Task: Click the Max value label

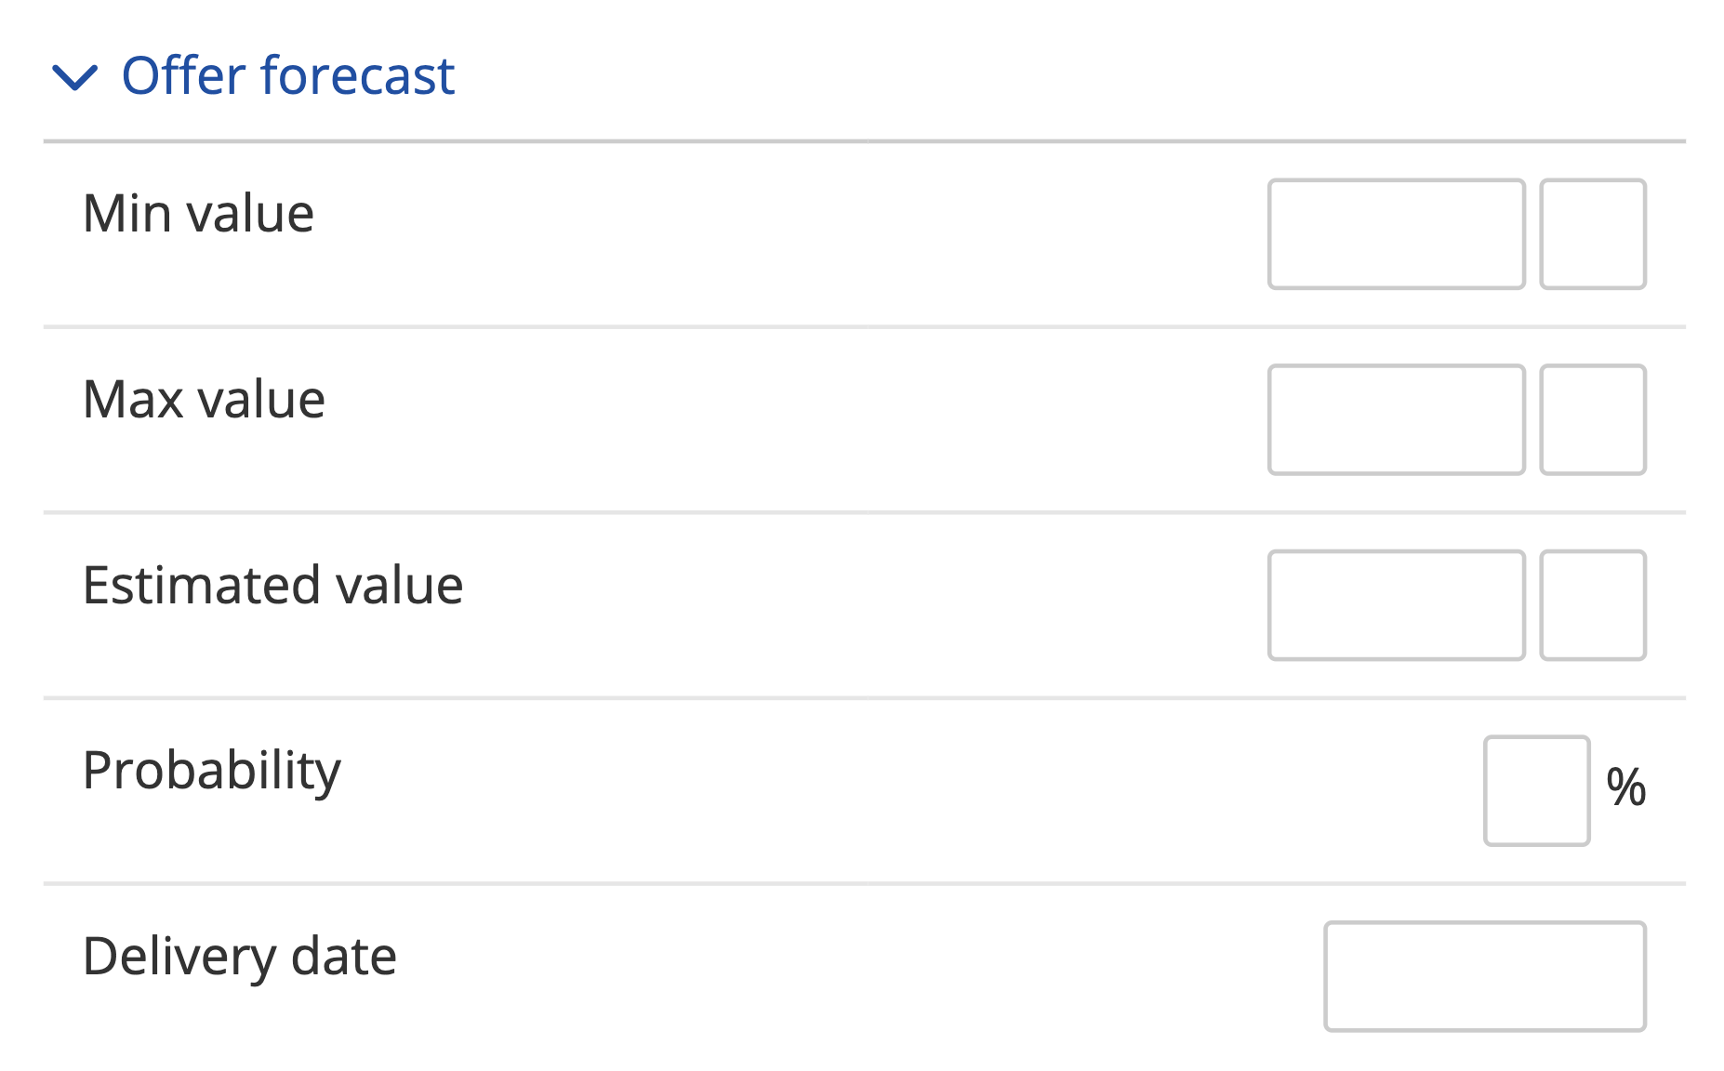Action: pos(204,400)
